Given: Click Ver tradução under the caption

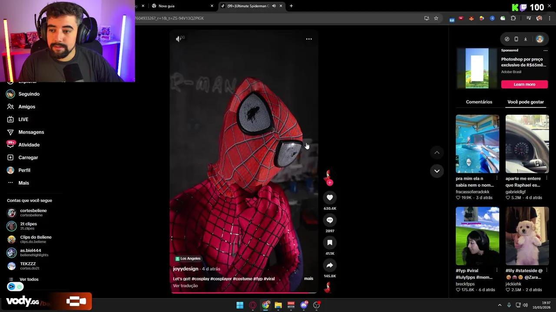Looking at the screenshot, I should coord(185,286).
